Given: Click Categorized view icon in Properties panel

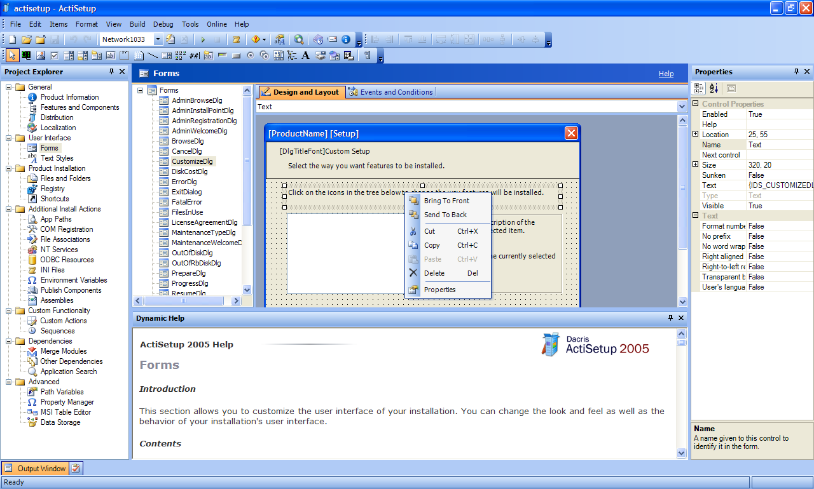Looking at the screenshot, I should (x=700, y=88).
